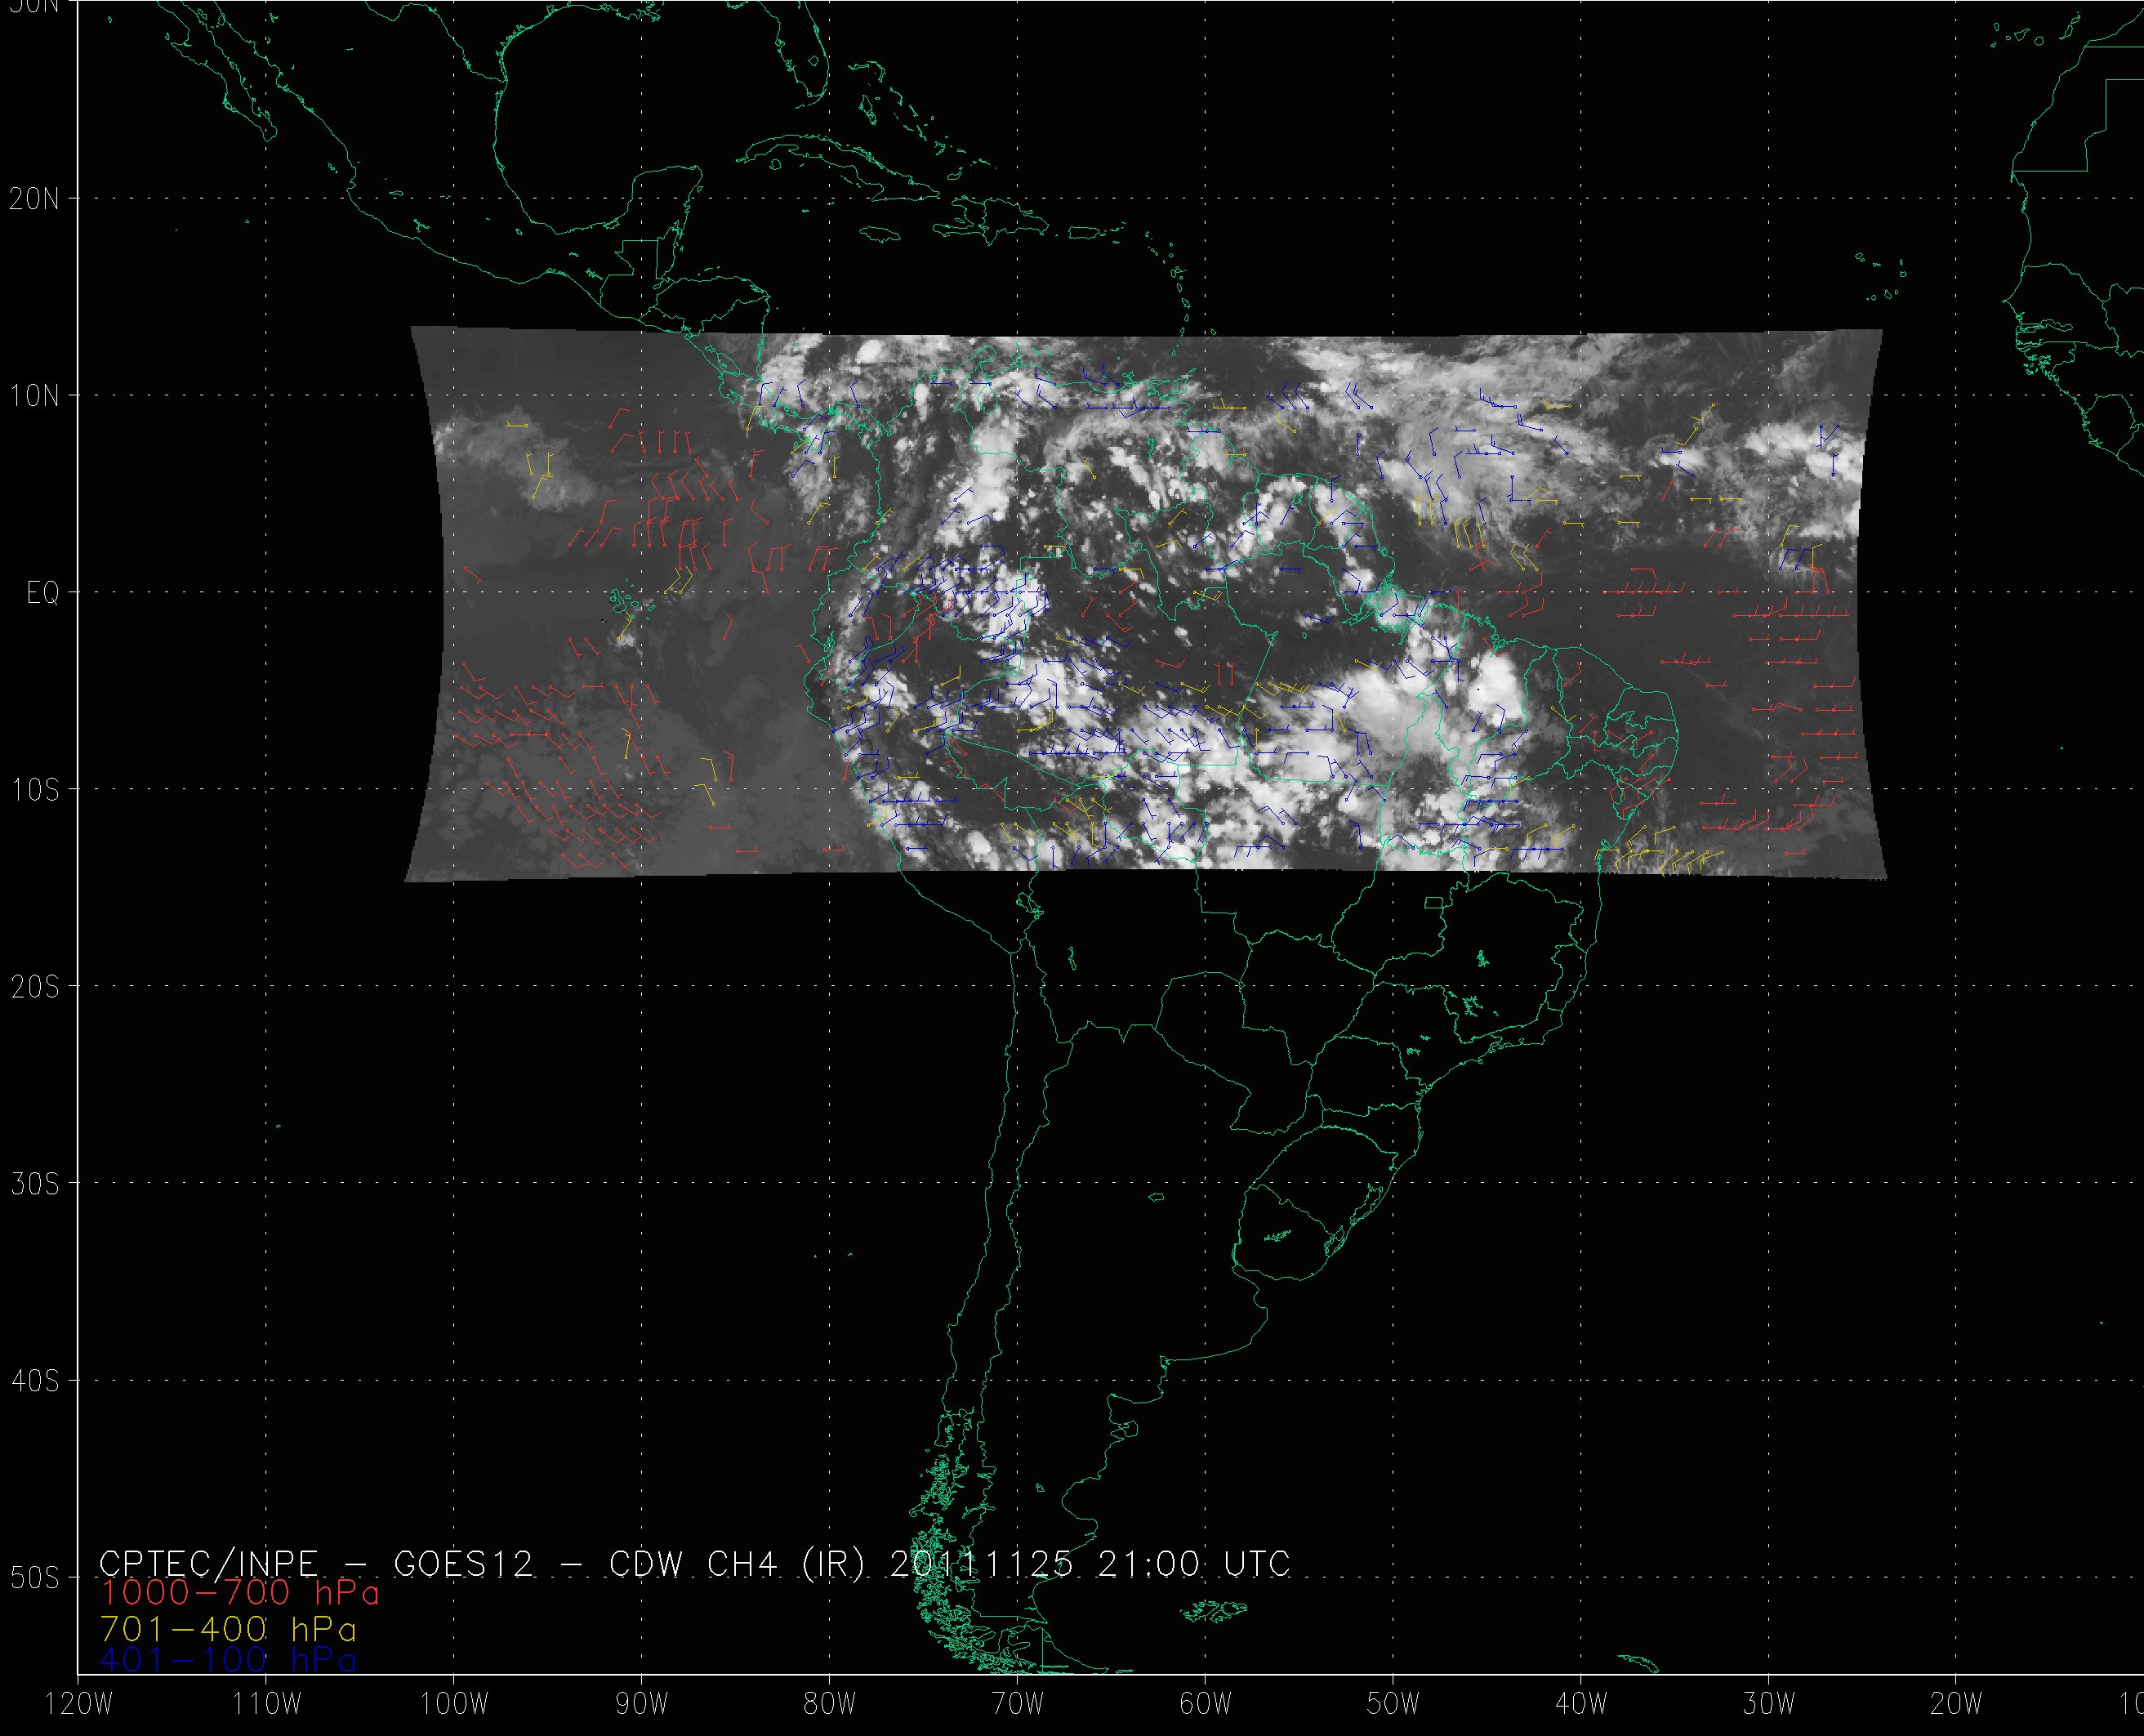Image resolution: width=2144 pixels, height=1736 pixels.
Task: Click the 20S latitude axis label
Action: (35, 988)
